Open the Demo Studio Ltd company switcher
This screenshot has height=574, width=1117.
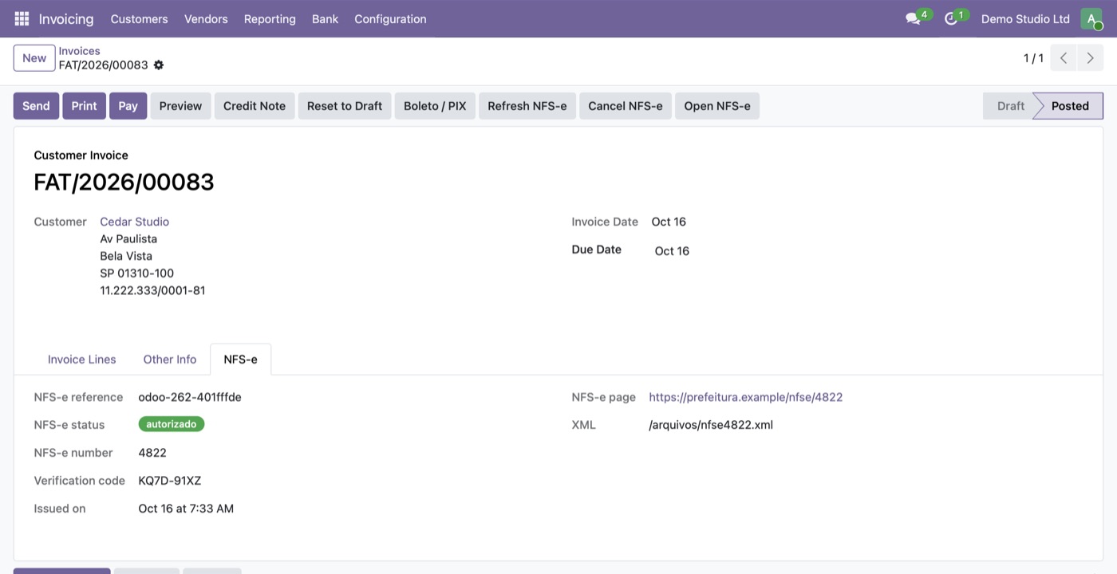tap(1025, 18)
